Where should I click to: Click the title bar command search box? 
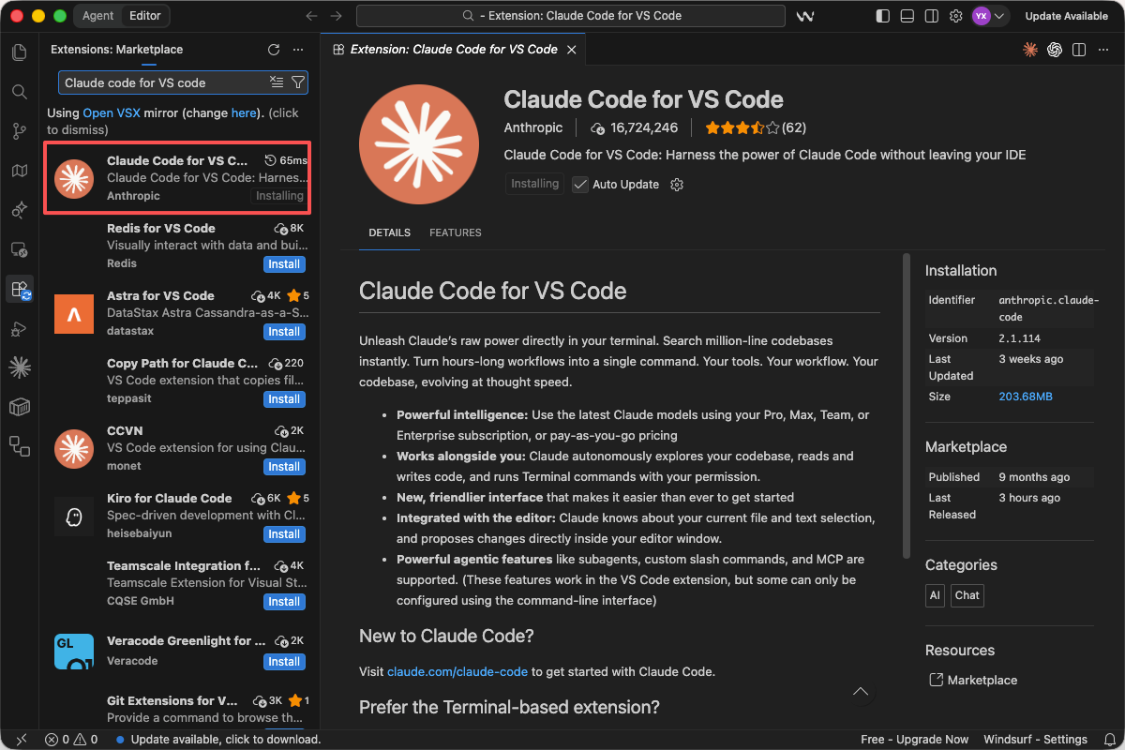571,16
